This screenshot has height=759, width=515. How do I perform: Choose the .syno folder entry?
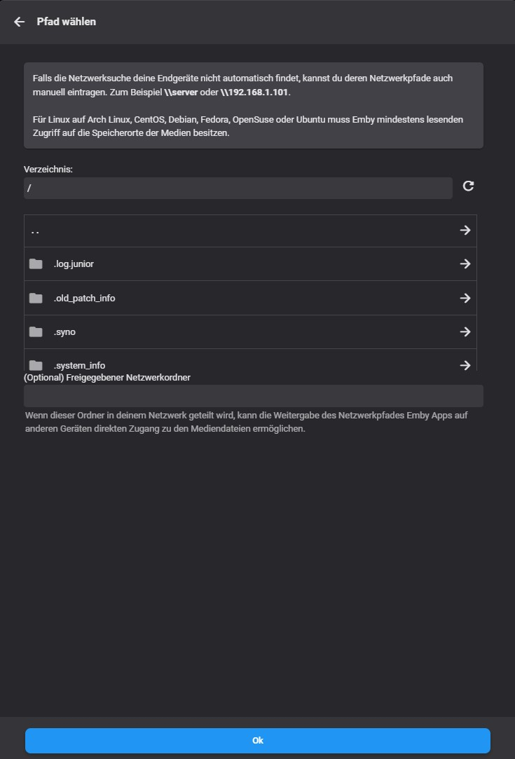[x=64, y=331]
